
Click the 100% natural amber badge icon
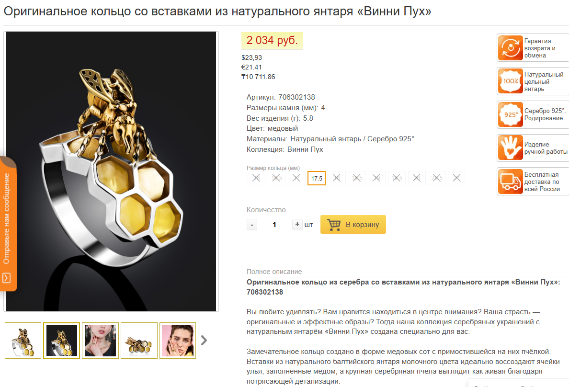(x=510, y=81)
